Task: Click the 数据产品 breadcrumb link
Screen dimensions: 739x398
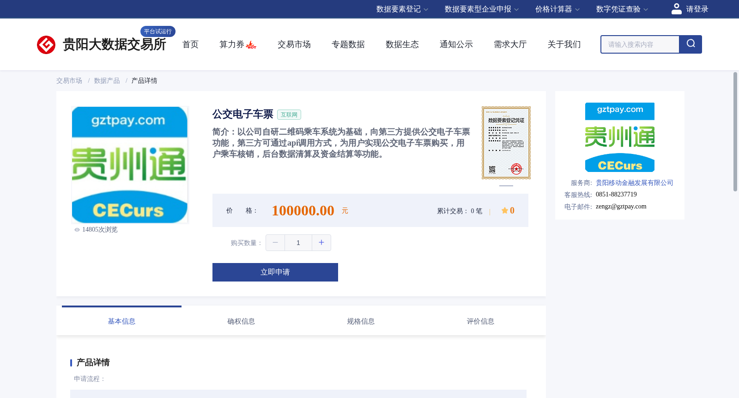Action: point(107,80)
